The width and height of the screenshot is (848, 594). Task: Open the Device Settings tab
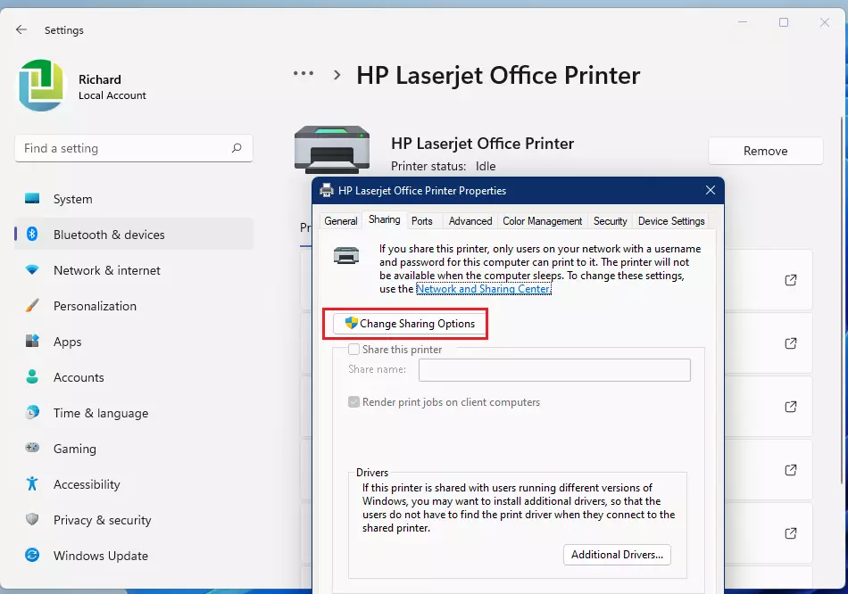point(671,221)
